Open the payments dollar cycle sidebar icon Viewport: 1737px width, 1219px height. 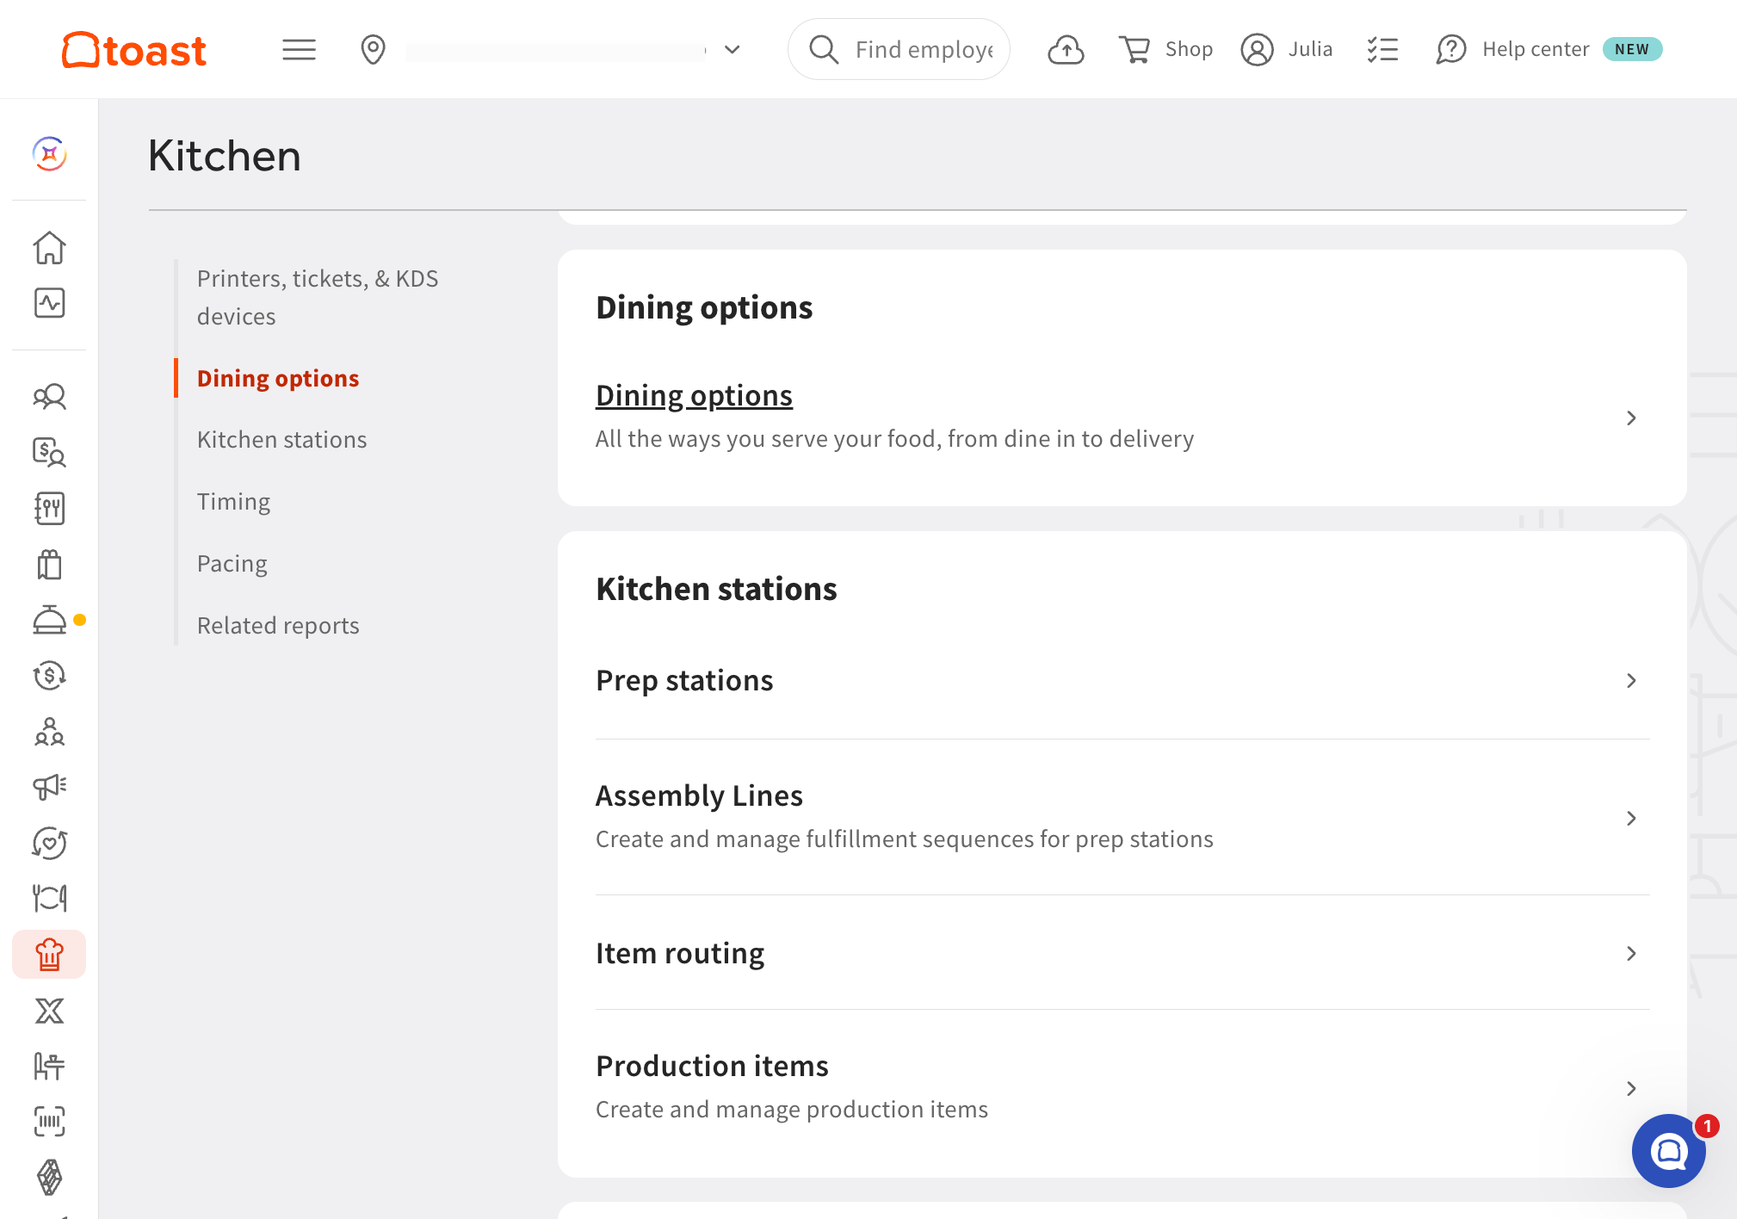point(50,676)
